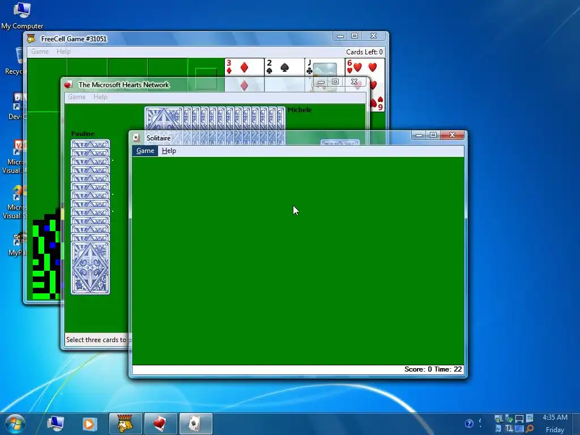Maximize the Hearts Network window
Viewport: 580px width, 435px height.
point(335,82)
